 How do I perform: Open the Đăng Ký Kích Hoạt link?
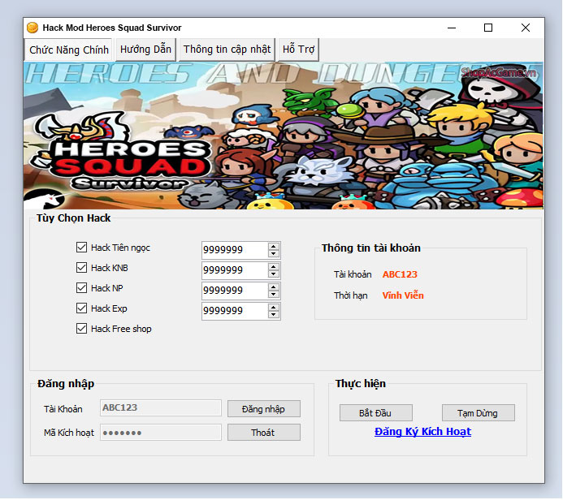click(x=422, y=432)
